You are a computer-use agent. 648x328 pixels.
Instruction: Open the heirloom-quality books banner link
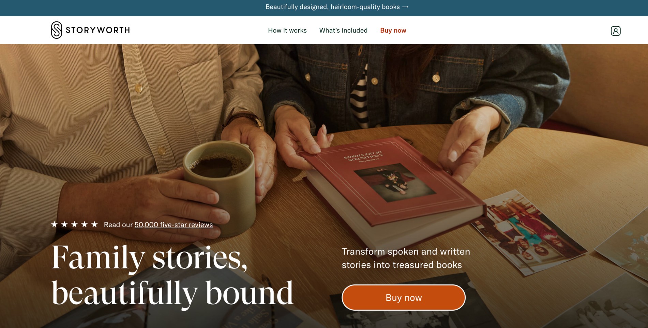pyautogui.click(x=337, y=7)
